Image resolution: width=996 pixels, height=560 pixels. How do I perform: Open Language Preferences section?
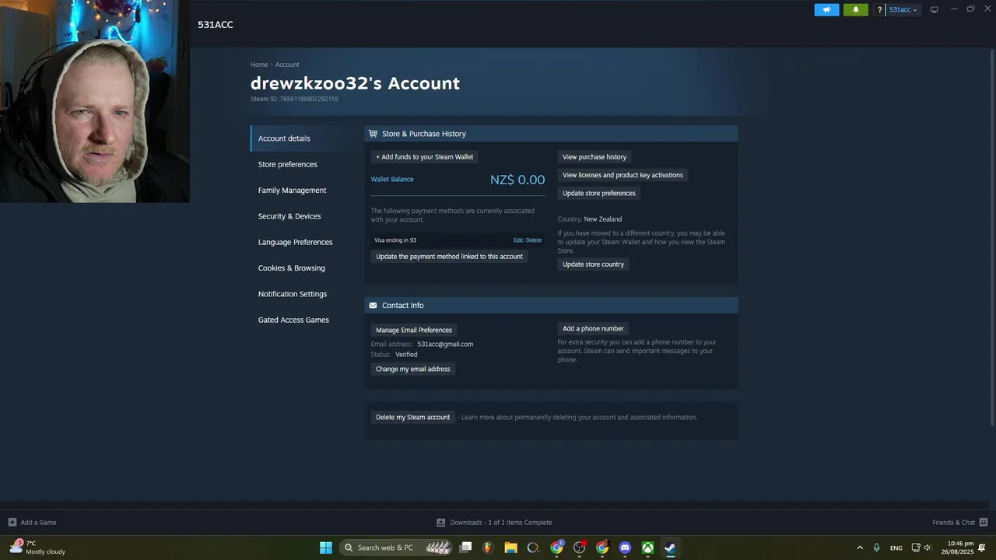click(x=296, y=242)
